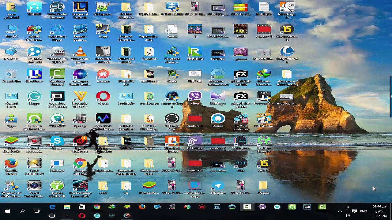
Task: Open Ashampoo Music Studio shortcut
Action: click(80, 78)
